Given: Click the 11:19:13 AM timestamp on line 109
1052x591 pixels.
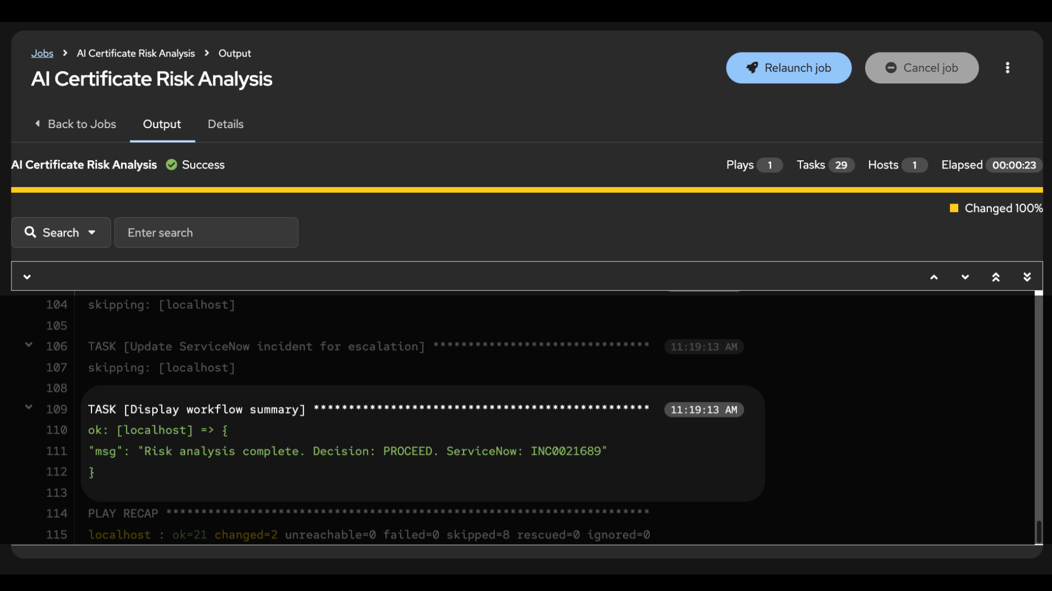Looking at the screenshot, I should point(704,410).
